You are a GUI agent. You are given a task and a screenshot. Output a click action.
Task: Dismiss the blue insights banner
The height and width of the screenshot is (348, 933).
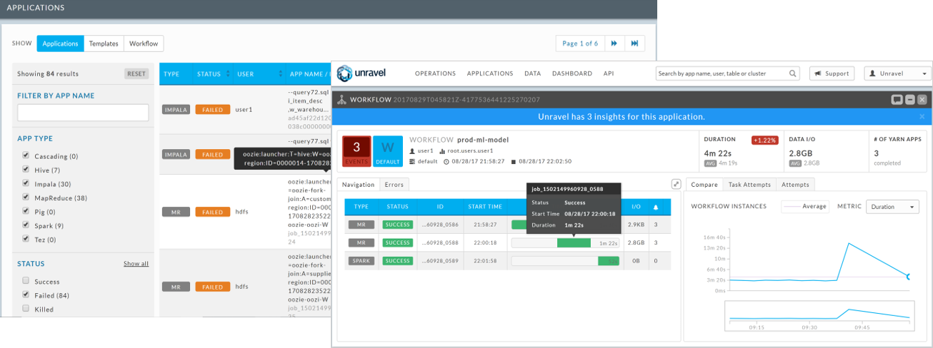pyautogui.click(x=922, y=116)
